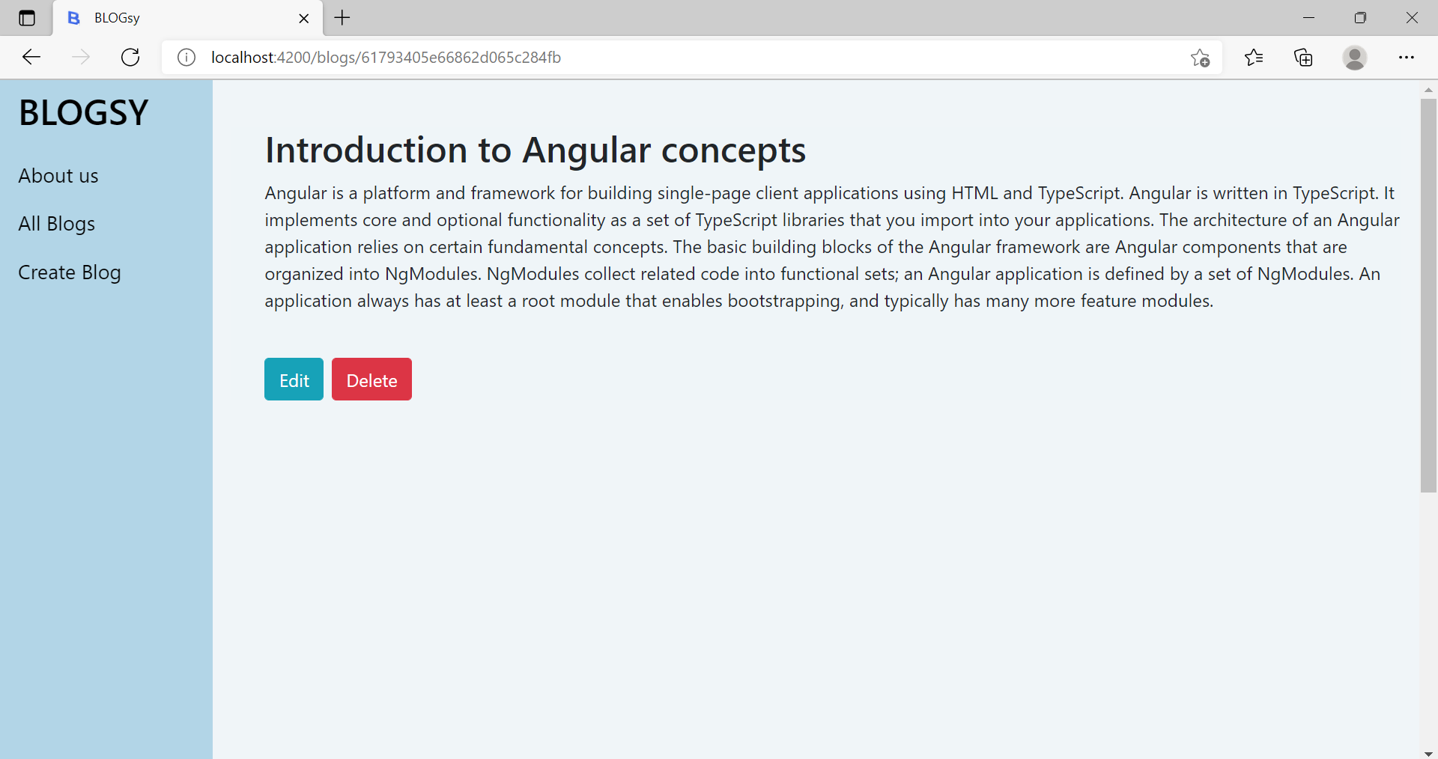
Task: Navigate to About us page
Action: pyautogui.click(x=58, y=175)
